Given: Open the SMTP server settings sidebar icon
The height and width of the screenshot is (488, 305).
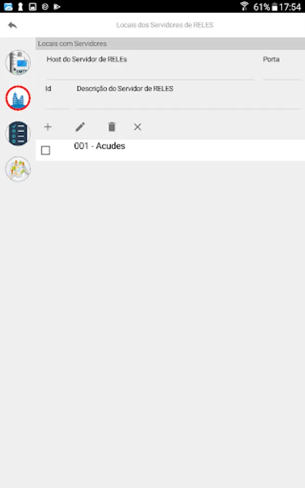Looking at the screenshot, I should (x=18, y=62).
